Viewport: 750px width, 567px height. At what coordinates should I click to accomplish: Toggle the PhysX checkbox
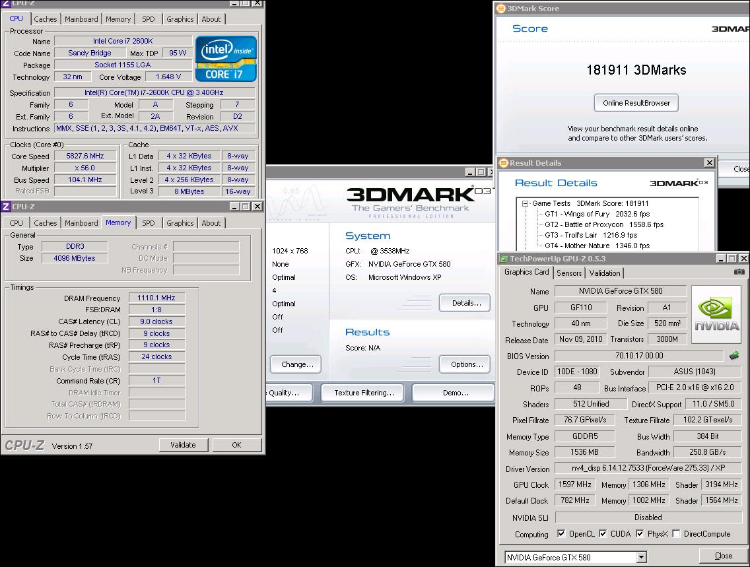(x=640, y=533)
